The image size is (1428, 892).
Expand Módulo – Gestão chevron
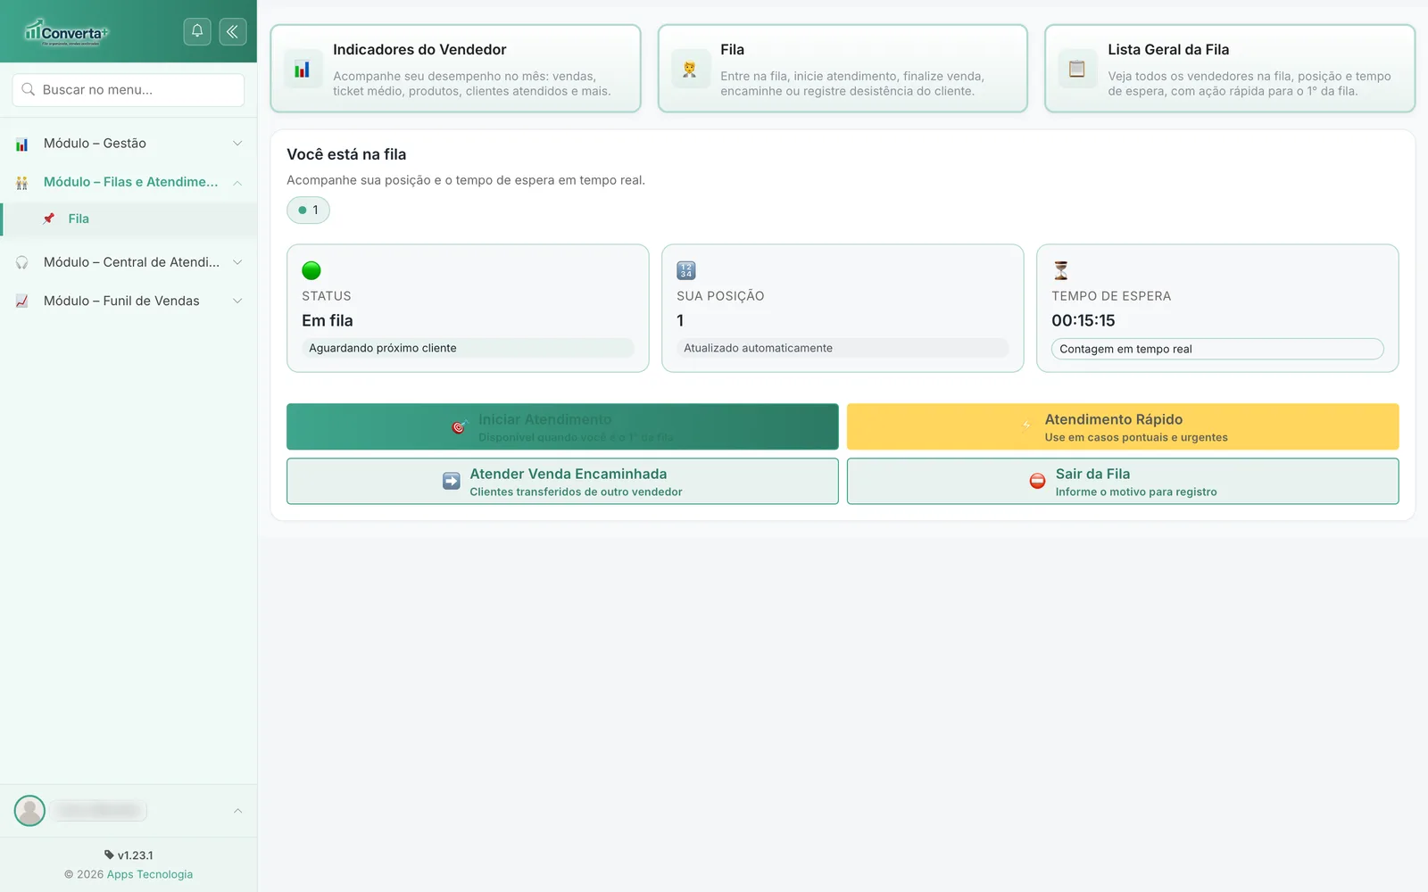(237, 144)
